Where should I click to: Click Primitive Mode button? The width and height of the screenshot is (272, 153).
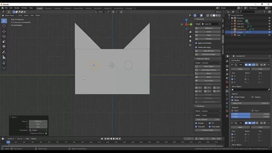point(208,130)
